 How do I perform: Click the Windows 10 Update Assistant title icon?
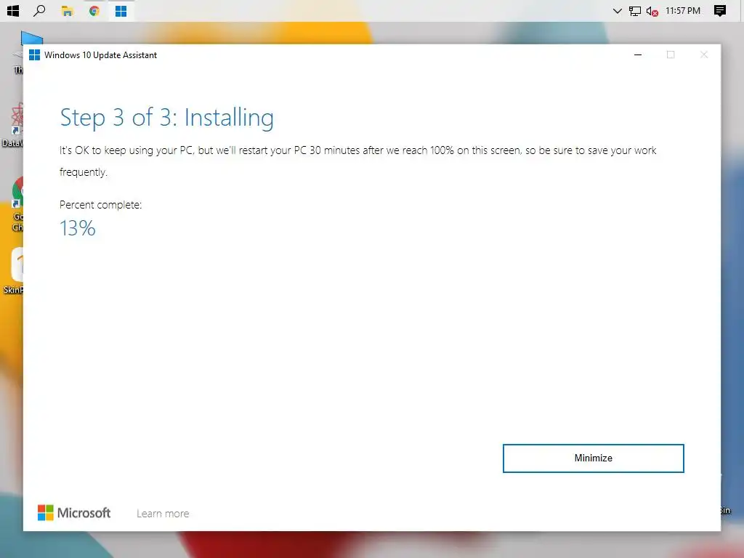pos(35,55)
